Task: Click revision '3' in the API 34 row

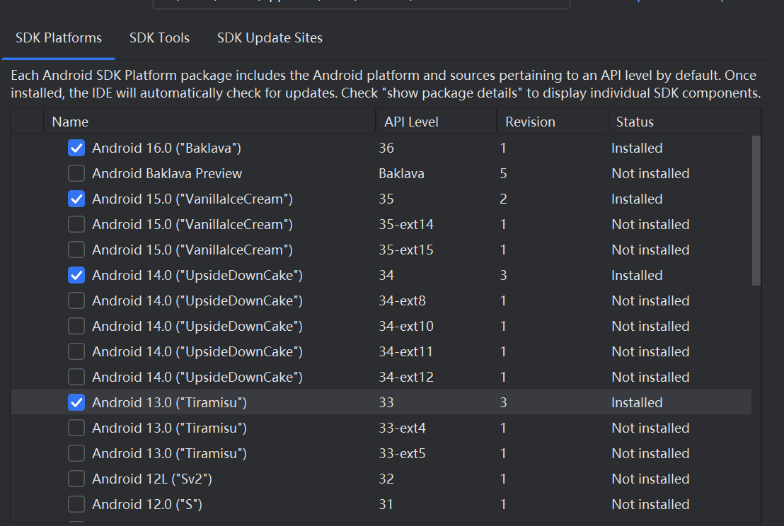Action: click(x=503, y=275)
